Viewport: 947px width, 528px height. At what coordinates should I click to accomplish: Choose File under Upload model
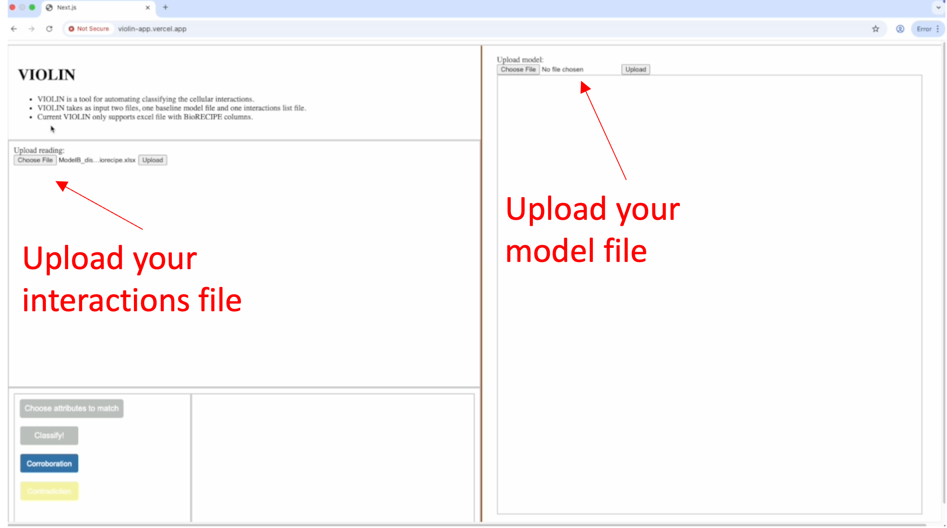518,70
